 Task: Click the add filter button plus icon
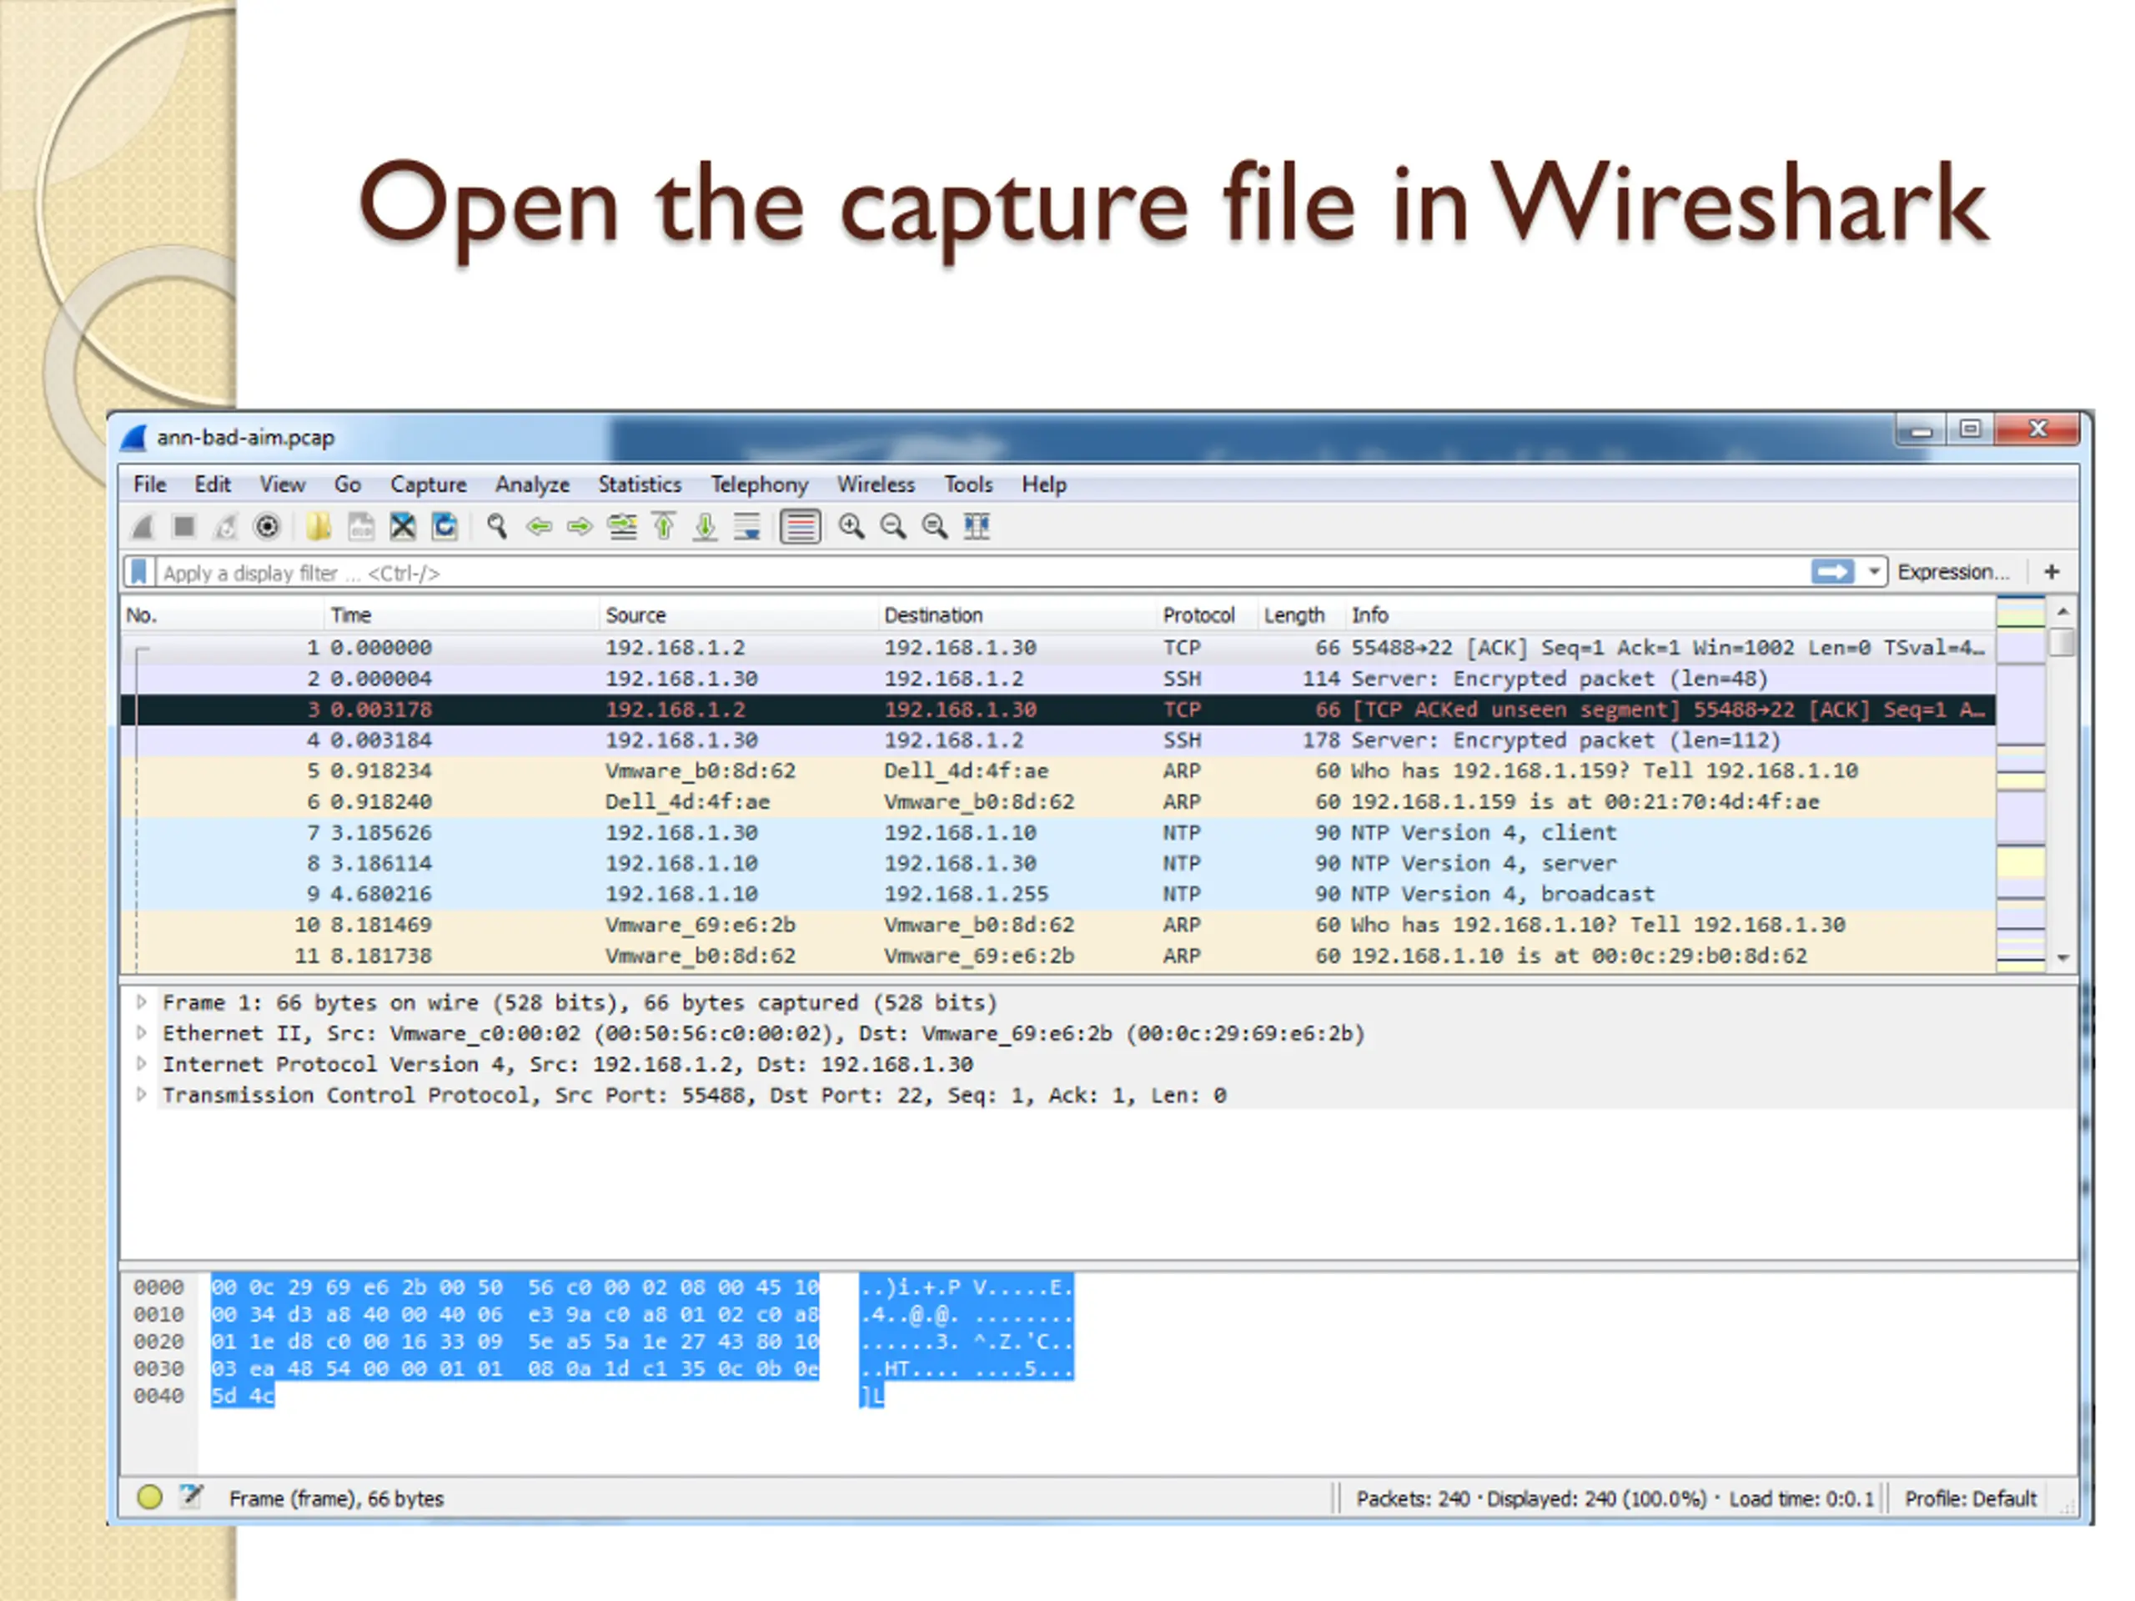point(2052,572)
